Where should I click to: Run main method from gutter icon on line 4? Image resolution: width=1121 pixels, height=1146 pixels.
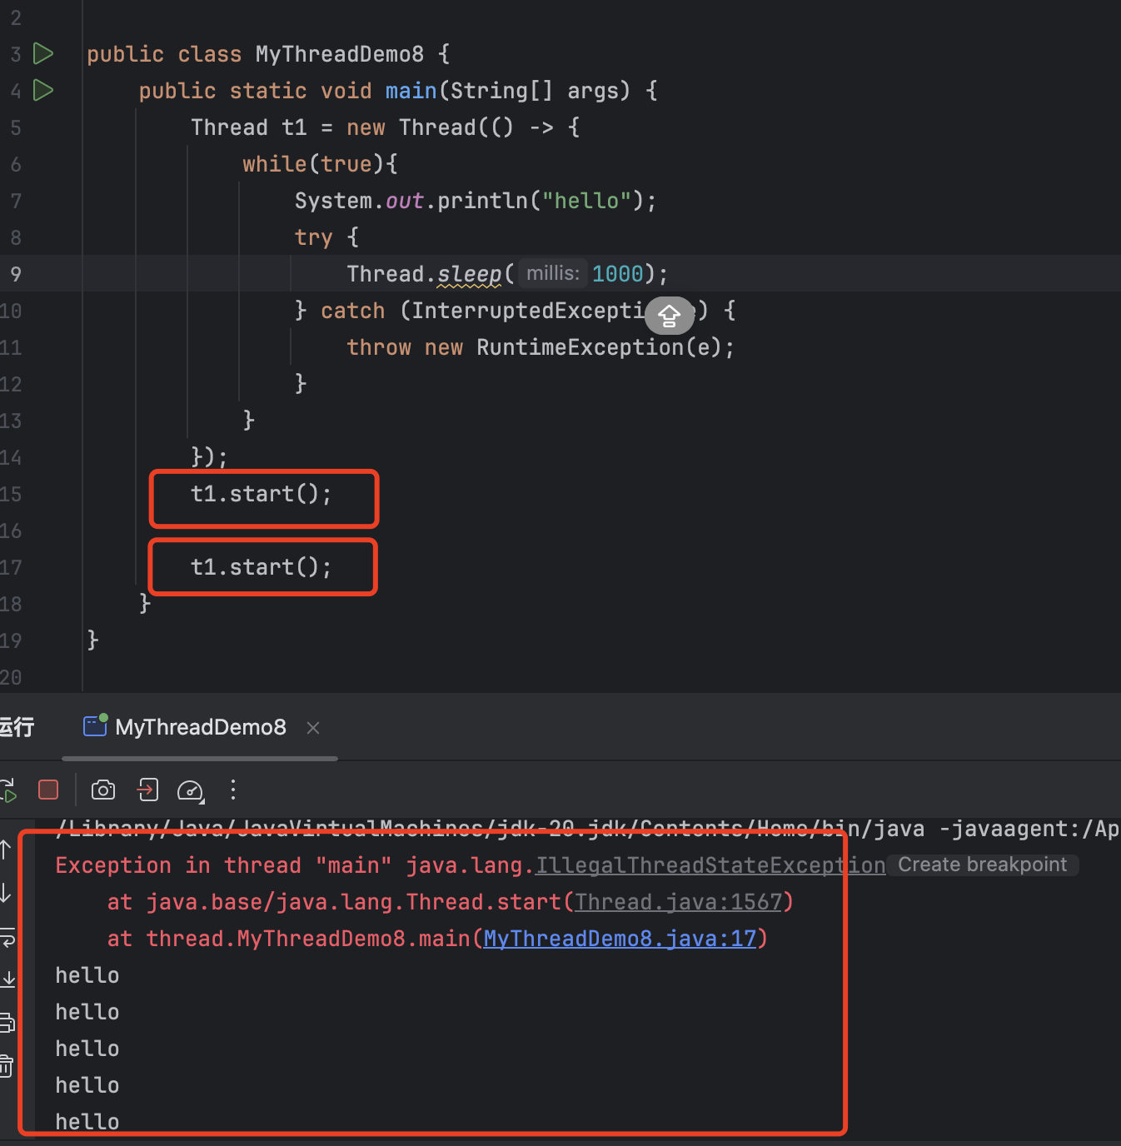[x=43, y=90]
